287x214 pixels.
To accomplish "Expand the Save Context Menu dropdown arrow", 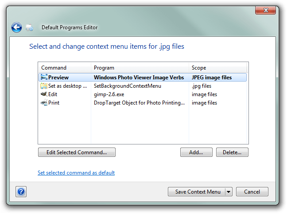I will coord(229,192).
